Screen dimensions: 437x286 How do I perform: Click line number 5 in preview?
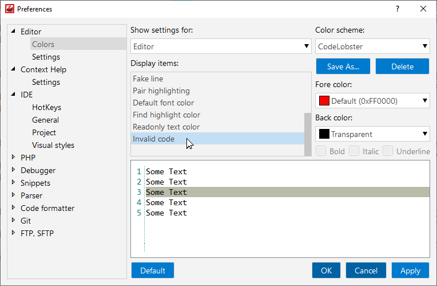pos(139,213)
